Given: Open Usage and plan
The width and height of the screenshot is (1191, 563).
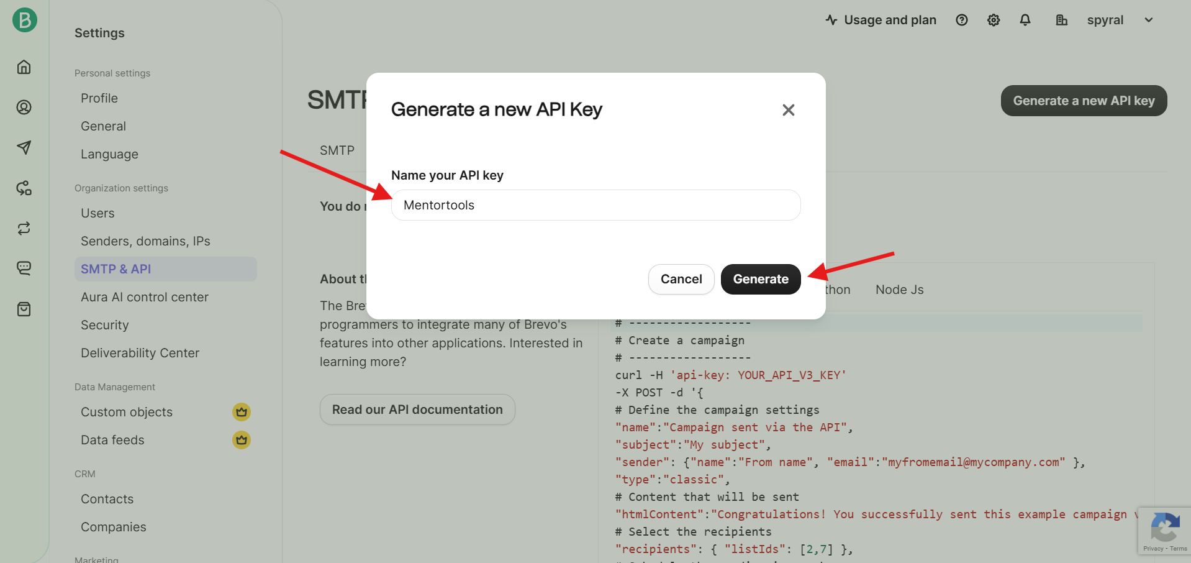Looking at the screenshot, I should pyautogui.click(x=881, y=20).
